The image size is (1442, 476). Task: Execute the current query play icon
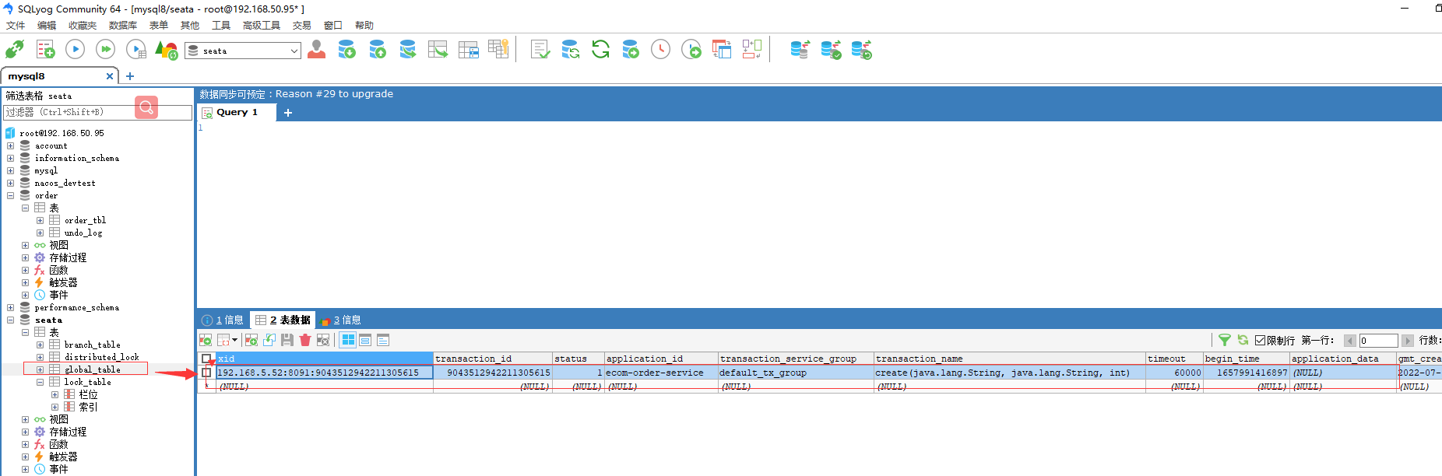[75, 50]
